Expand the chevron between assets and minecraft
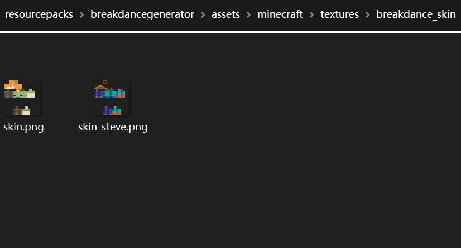This screenshot has width=461, height=248. tap(249, 14)
